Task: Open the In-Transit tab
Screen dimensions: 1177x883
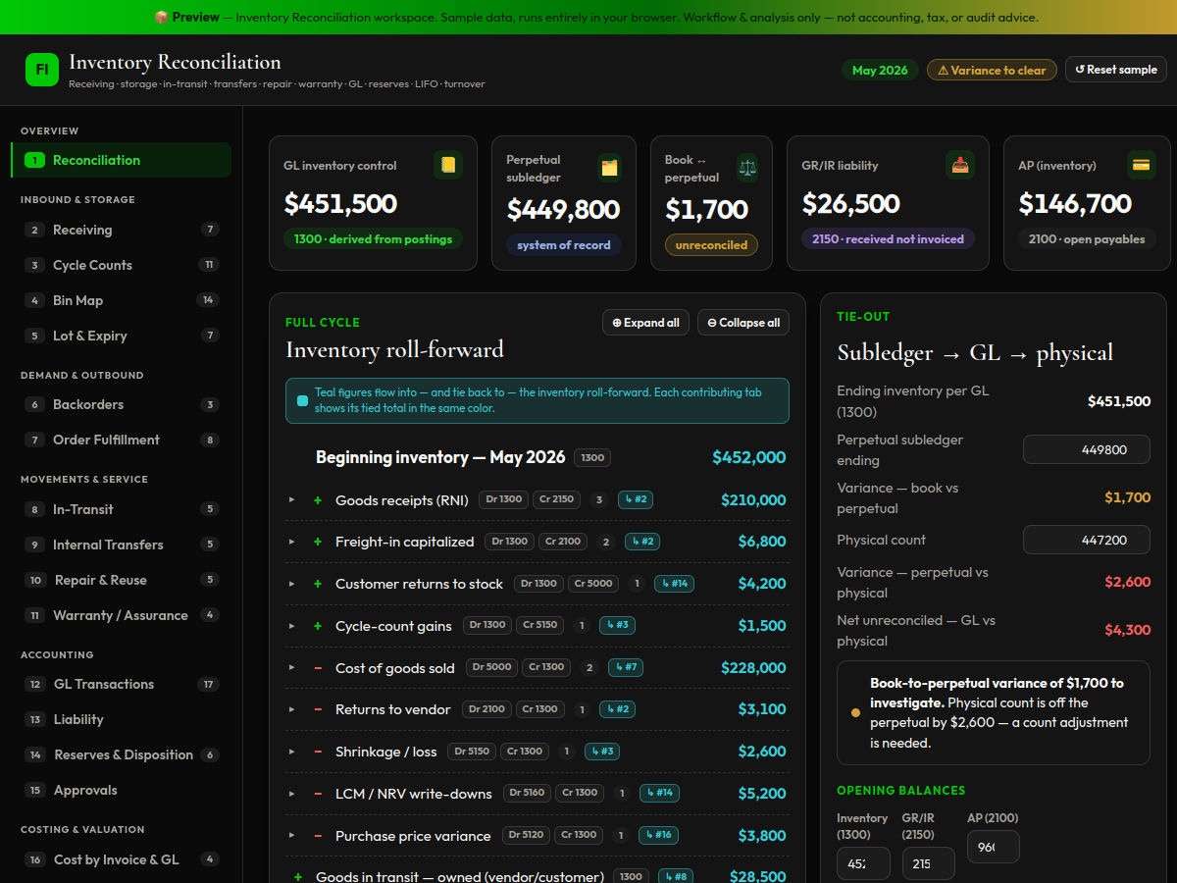Action: click(121, 509)
